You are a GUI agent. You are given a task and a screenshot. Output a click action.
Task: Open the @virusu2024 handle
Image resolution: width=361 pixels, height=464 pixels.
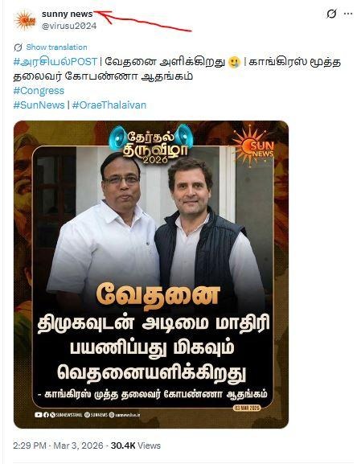(x=69, y=26)
